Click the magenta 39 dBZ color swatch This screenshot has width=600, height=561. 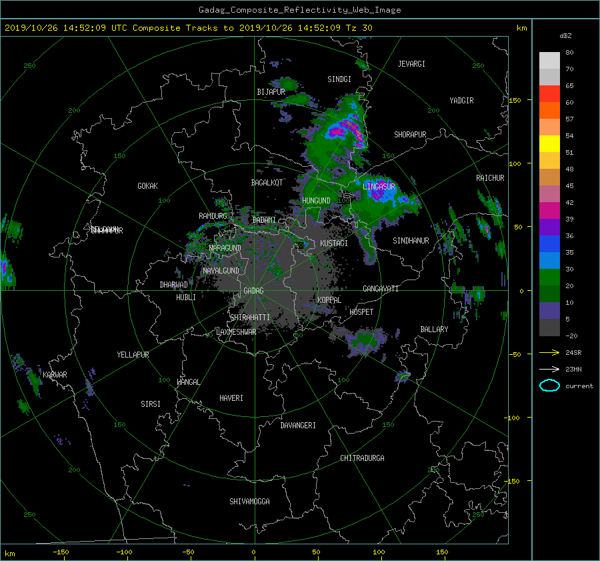[x=549, y=210]
